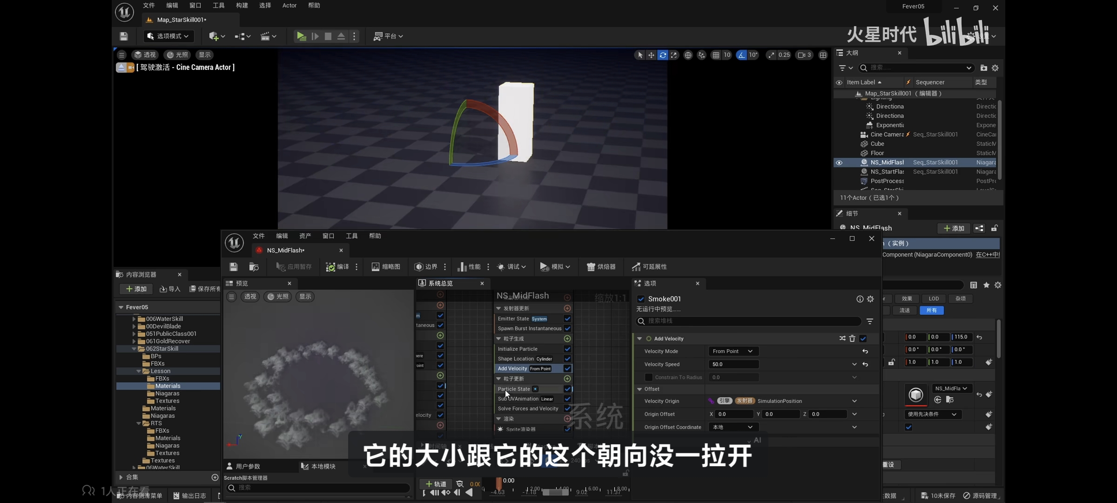Select the rotate transform gizmo tool
The height and width of the screenshot is (503, 1117).
click(x=662, y=55)
